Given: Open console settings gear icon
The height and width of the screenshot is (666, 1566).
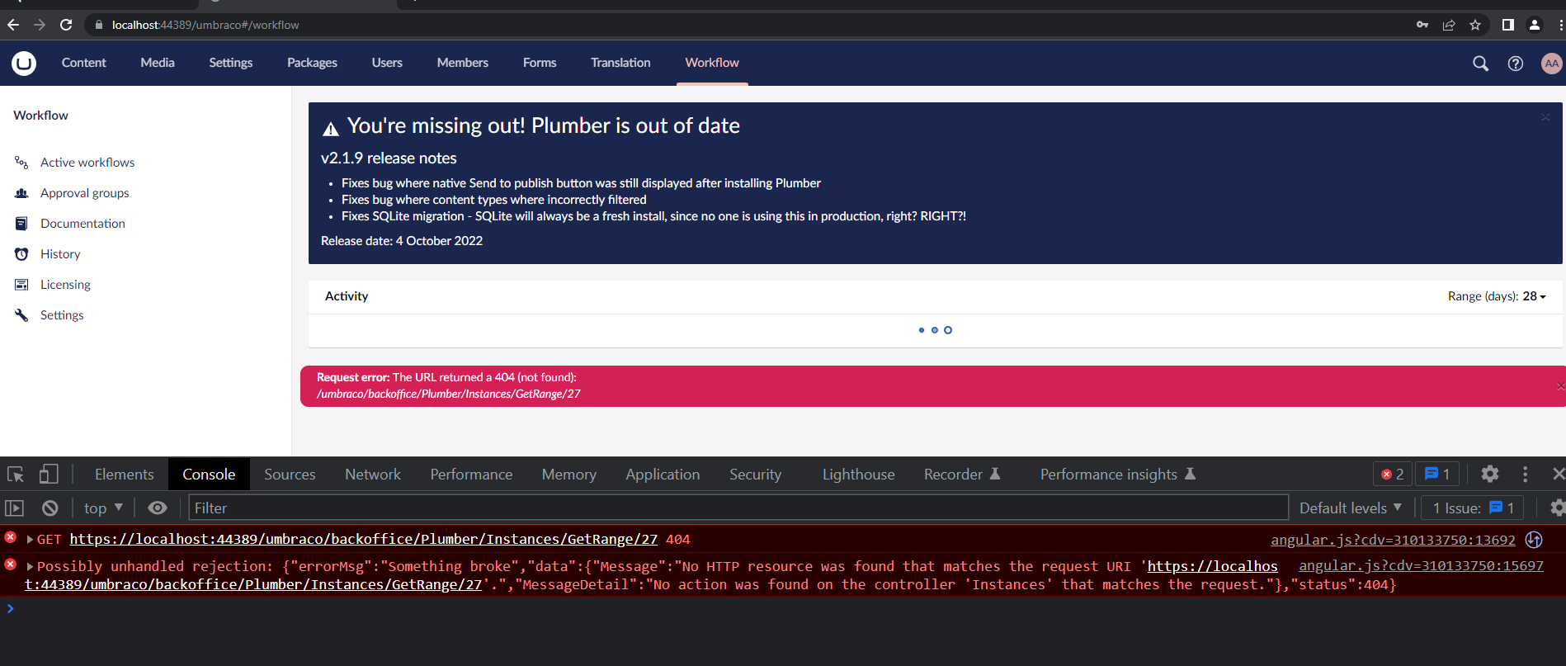Looking at the screenshot, I should [x=1557, y=508].
